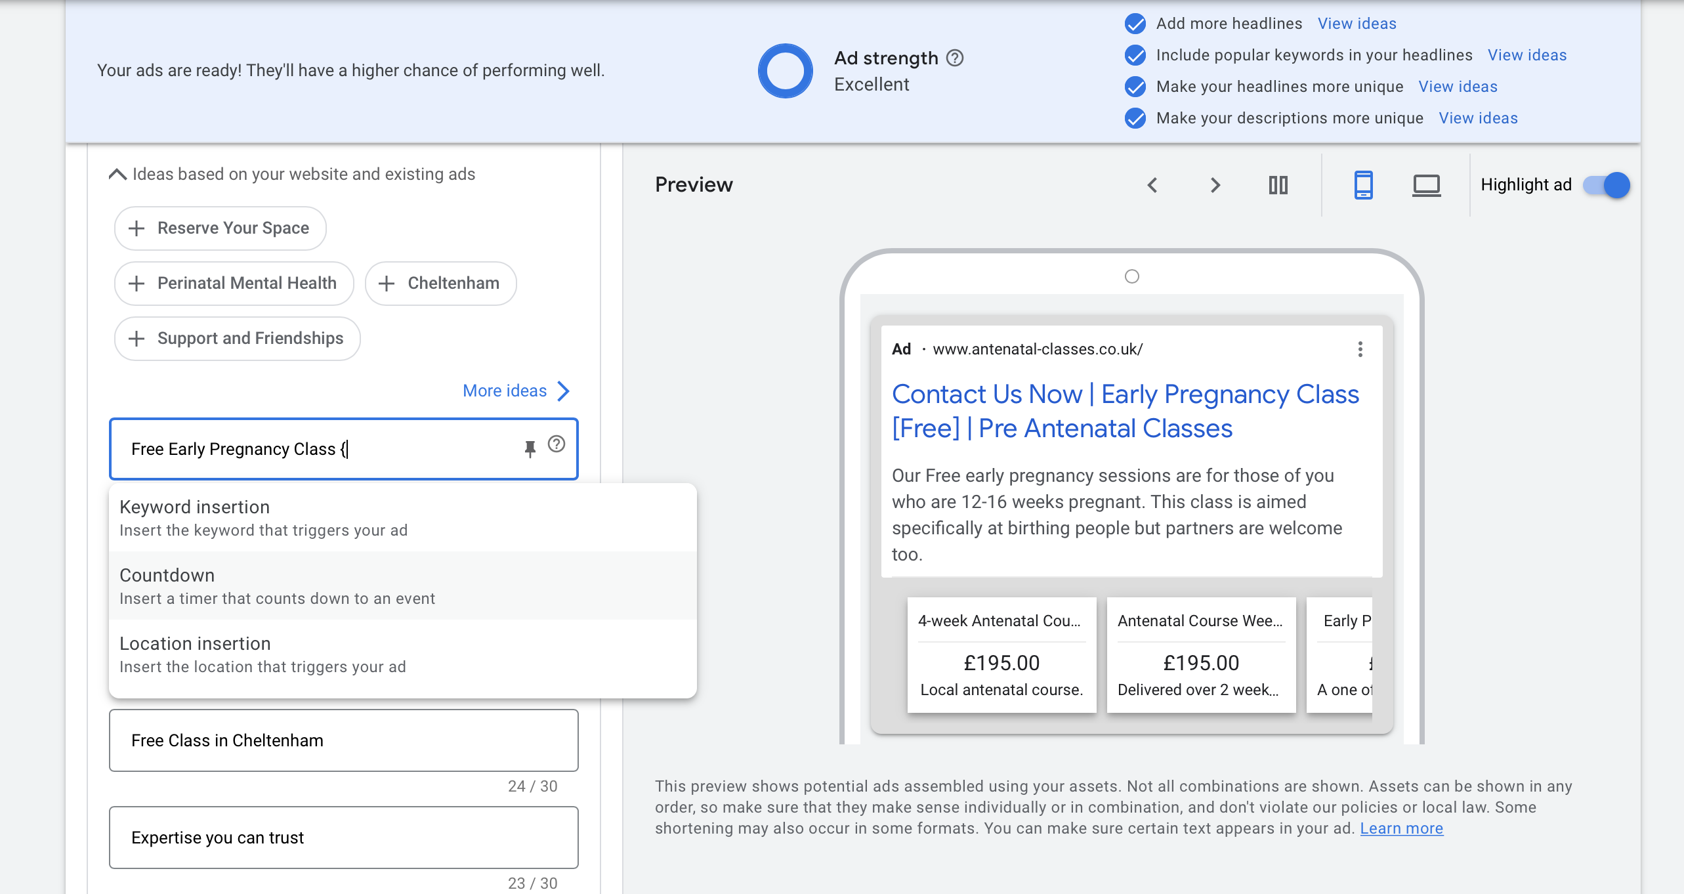The width and height of the screenshot is (1684, 894).
Task: Collapse Ideas based on your website section
Action: (117, 175)
